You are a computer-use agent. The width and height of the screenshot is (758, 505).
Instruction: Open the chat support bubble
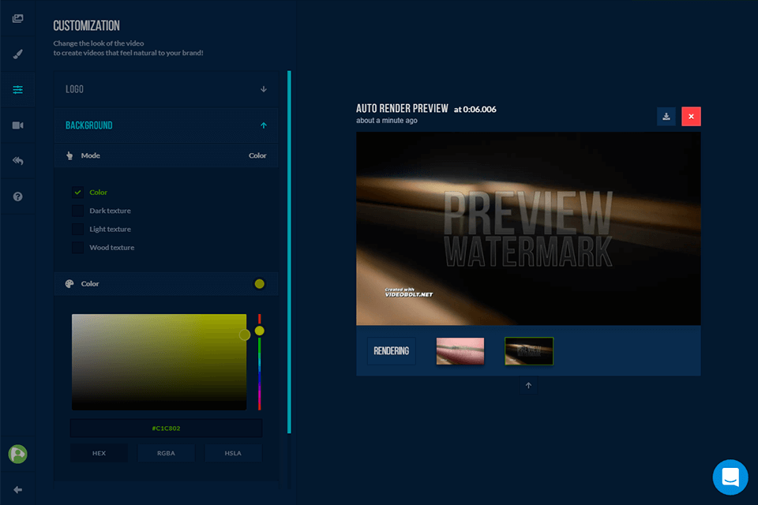730,477
